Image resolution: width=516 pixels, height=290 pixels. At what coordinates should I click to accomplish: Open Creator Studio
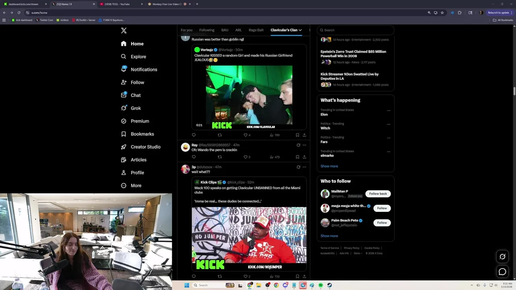point(140,147)
